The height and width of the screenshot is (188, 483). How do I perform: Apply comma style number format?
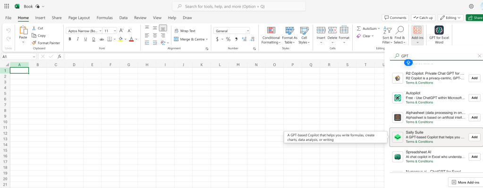(x=236, y=39)
